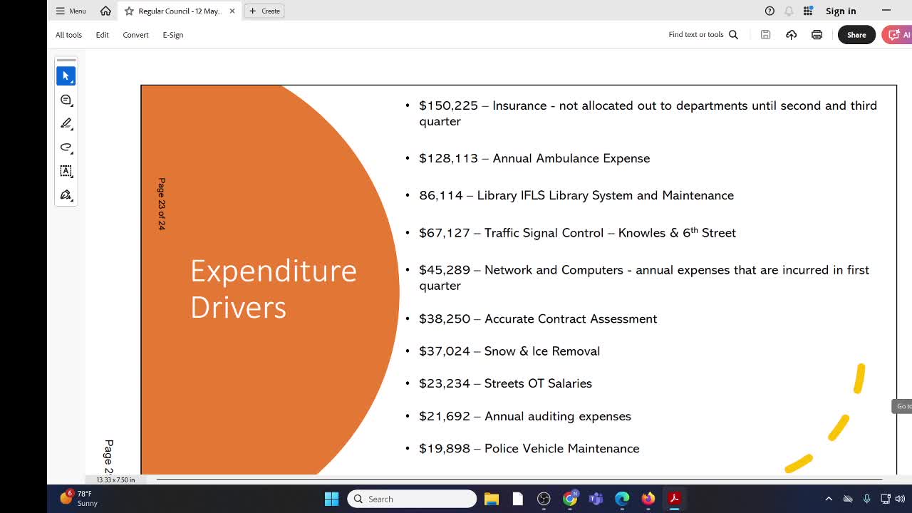Pick the Highlight pen tool
Screen dimensions: 912x513
66,123
